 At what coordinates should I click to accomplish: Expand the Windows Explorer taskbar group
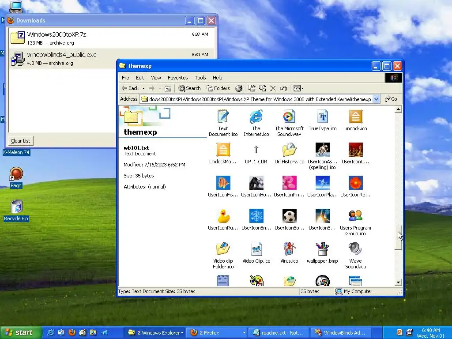tap(182, 333)
